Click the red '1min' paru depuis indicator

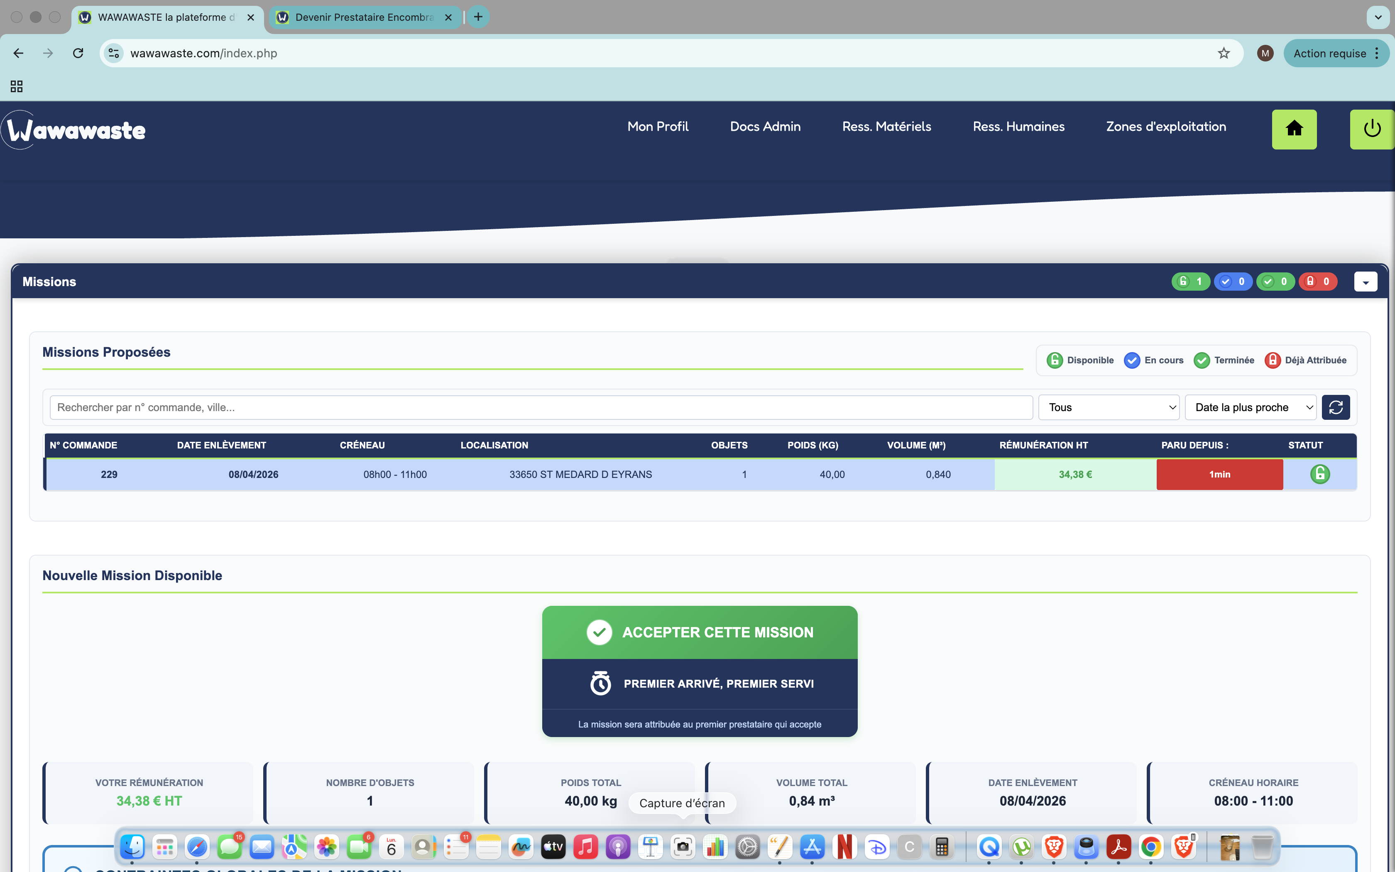pos(1219,474)
